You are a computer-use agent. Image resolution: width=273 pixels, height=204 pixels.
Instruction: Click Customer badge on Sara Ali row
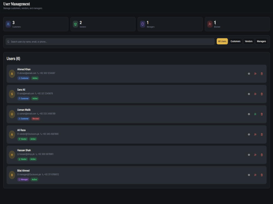pos(23,98)
